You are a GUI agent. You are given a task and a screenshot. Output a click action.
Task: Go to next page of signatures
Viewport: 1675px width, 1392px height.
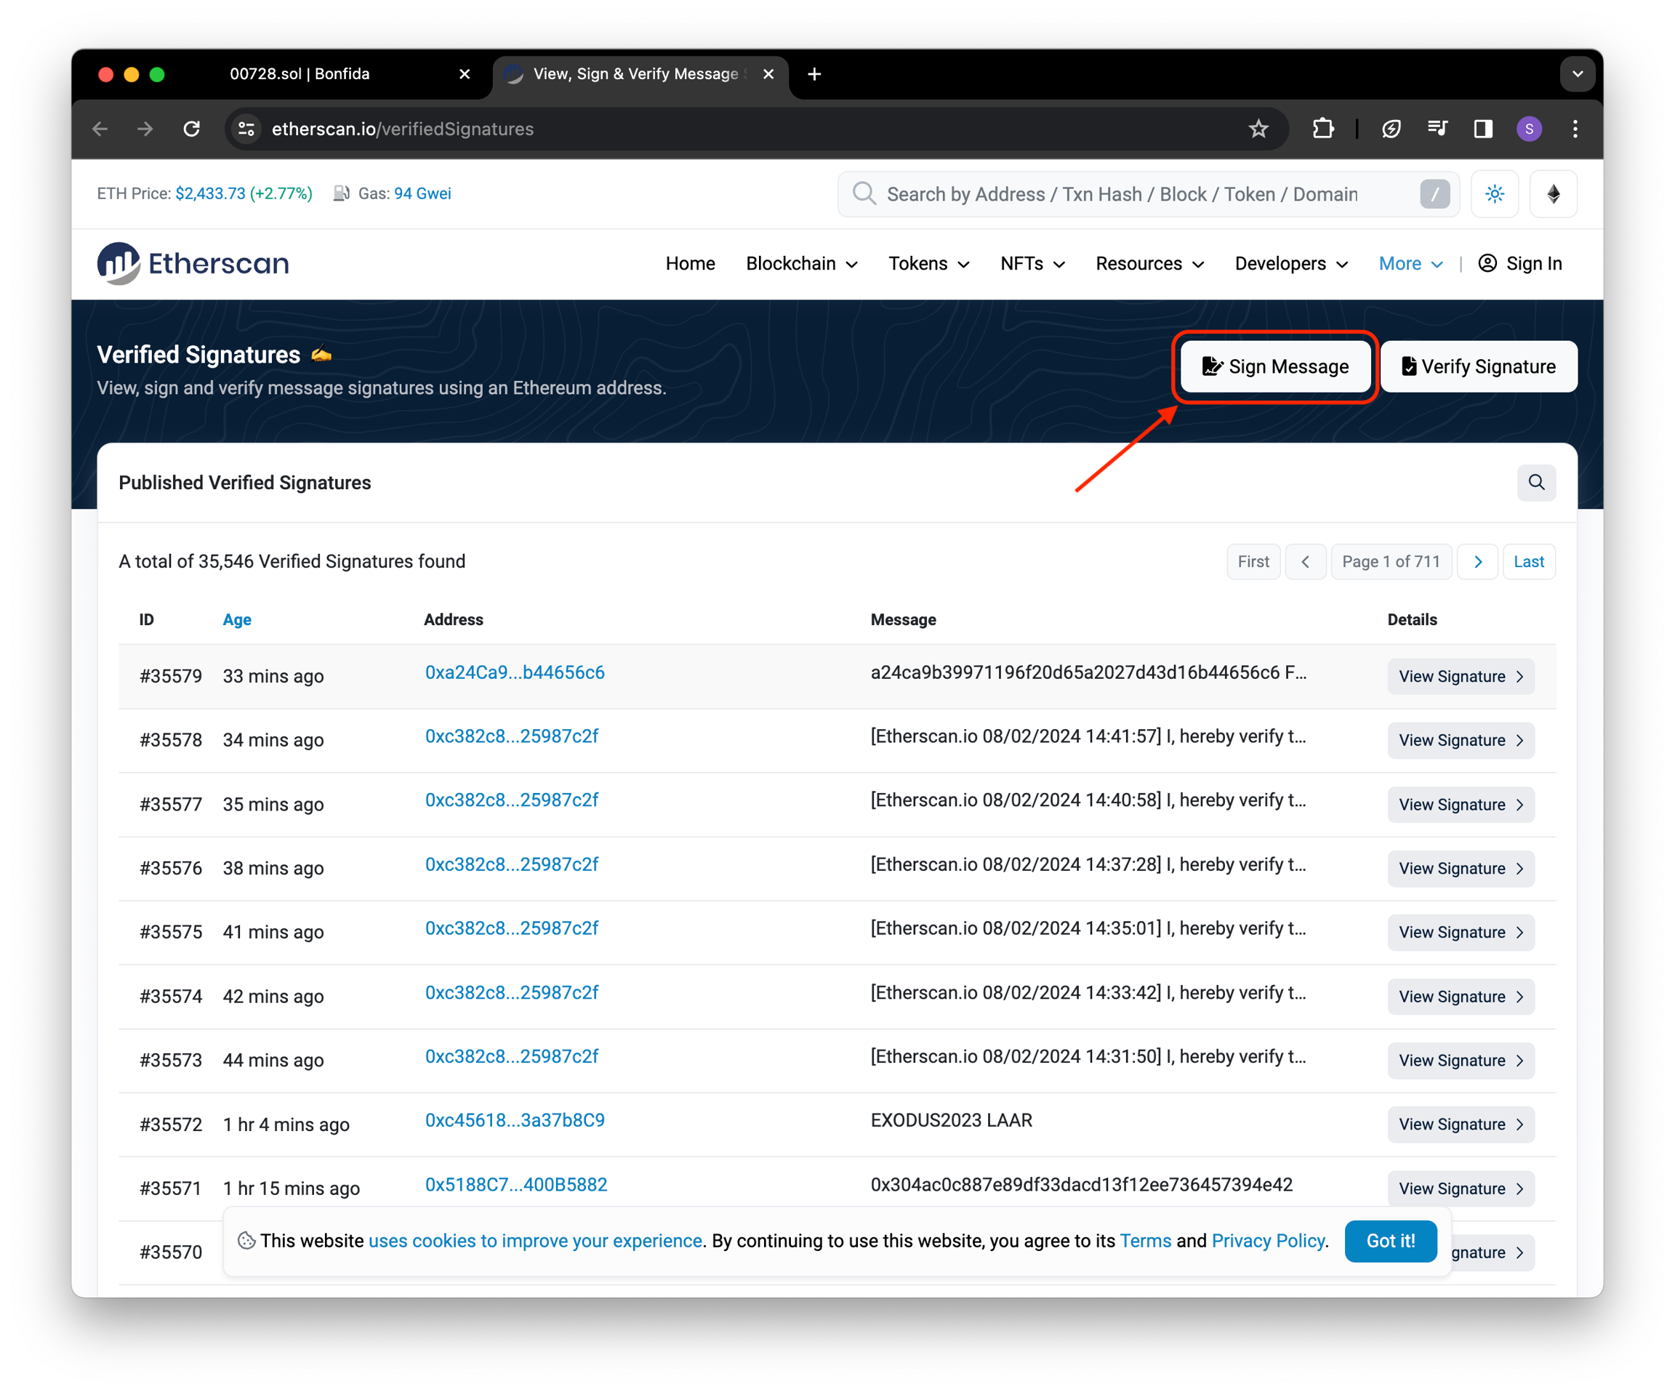(1477, 562)
